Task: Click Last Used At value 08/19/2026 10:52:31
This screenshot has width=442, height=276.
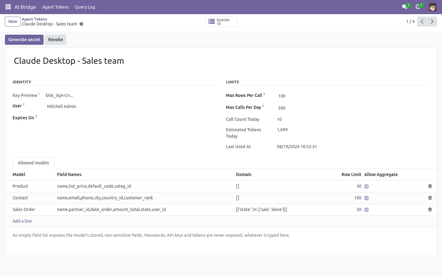Action: [297, 147]
